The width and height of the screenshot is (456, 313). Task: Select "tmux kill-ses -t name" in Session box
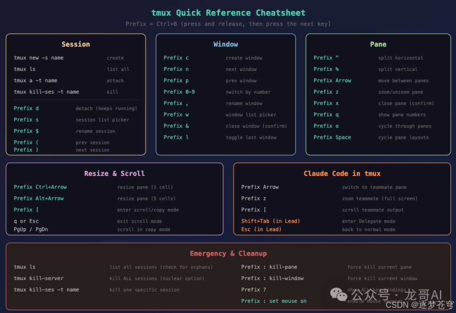tap(46, 92)
